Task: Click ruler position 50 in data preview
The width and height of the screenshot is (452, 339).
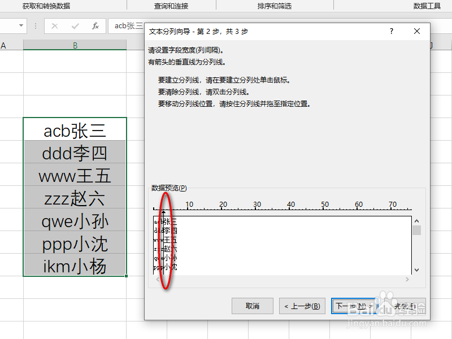Action: click(x=325, y=205)
